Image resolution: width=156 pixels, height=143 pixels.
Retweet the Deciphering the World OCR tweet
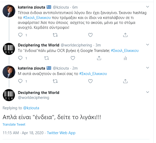point(55,58)
